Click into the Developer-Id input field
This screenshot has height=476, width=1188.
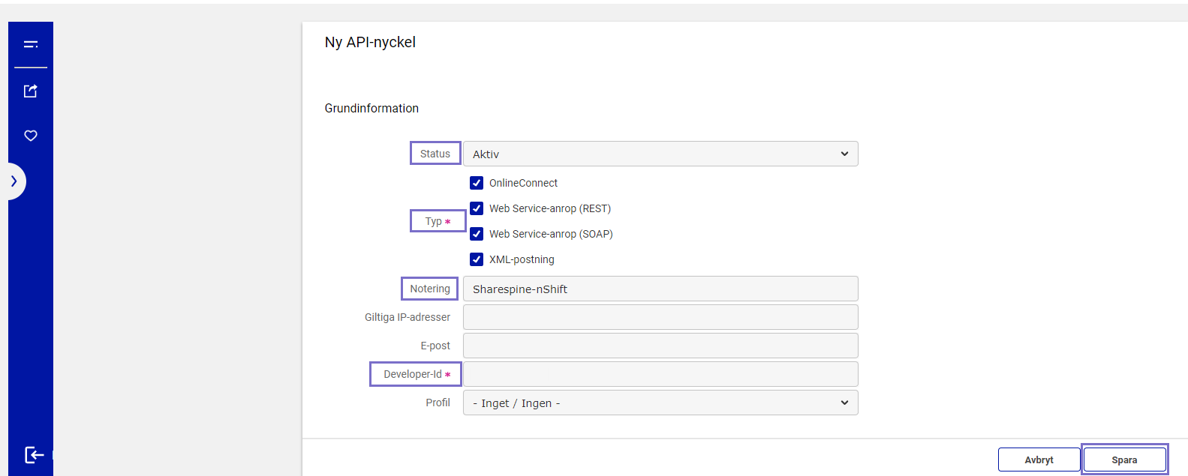[660, 374]
